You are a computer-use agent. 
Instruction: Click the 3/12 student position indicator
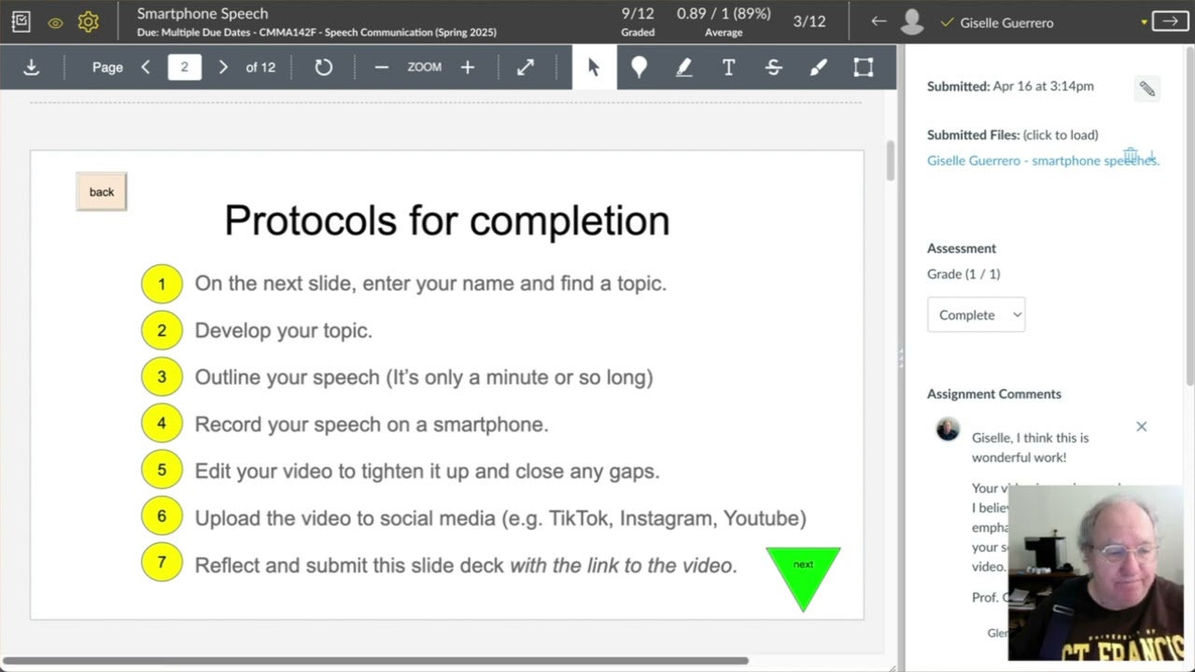tap(808, 21)
